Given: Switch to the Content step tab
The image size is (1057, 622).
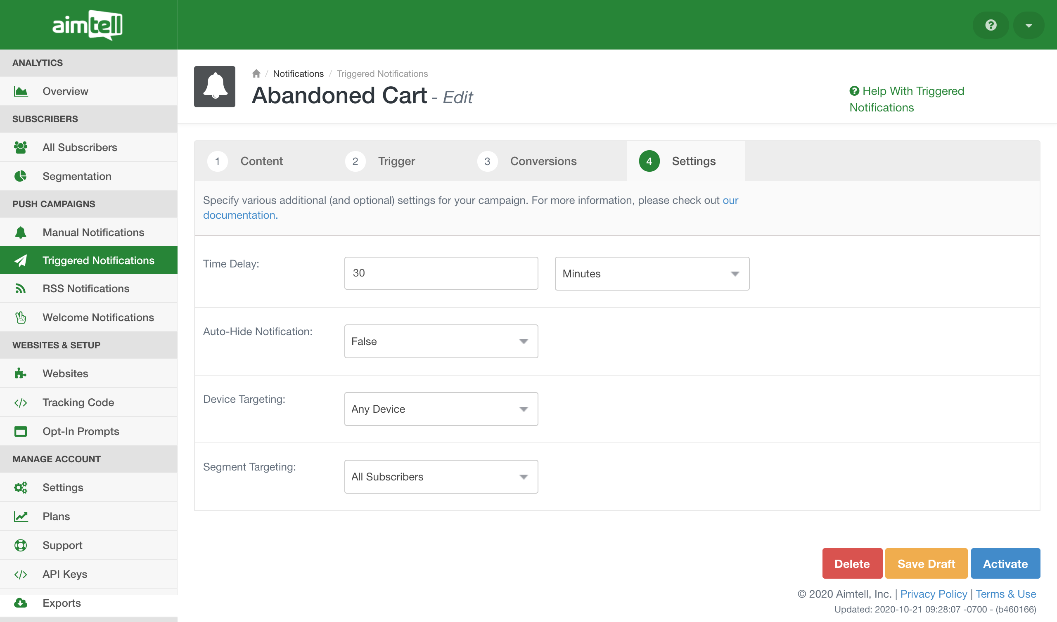Looking at the screenshot, I should point(261,161).
